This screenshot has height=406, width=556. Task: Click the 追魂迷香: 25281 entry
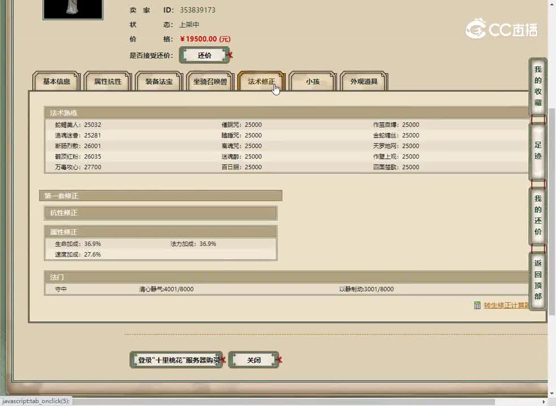point(78,135)
